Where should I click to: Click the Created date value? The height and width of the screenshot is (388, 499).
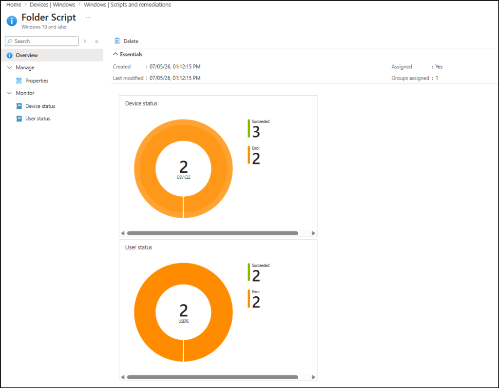[x=175, y=67]
